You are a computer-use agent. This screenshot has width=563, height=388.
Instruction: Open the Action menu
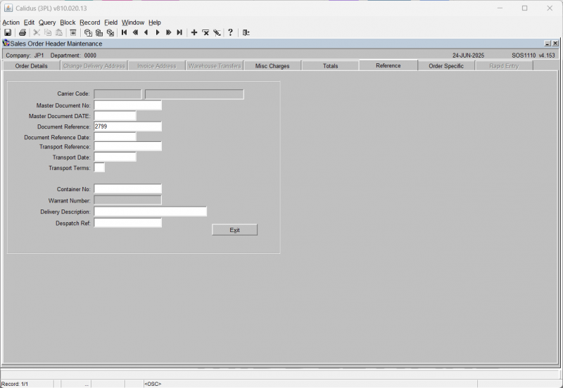pos(11,22)
